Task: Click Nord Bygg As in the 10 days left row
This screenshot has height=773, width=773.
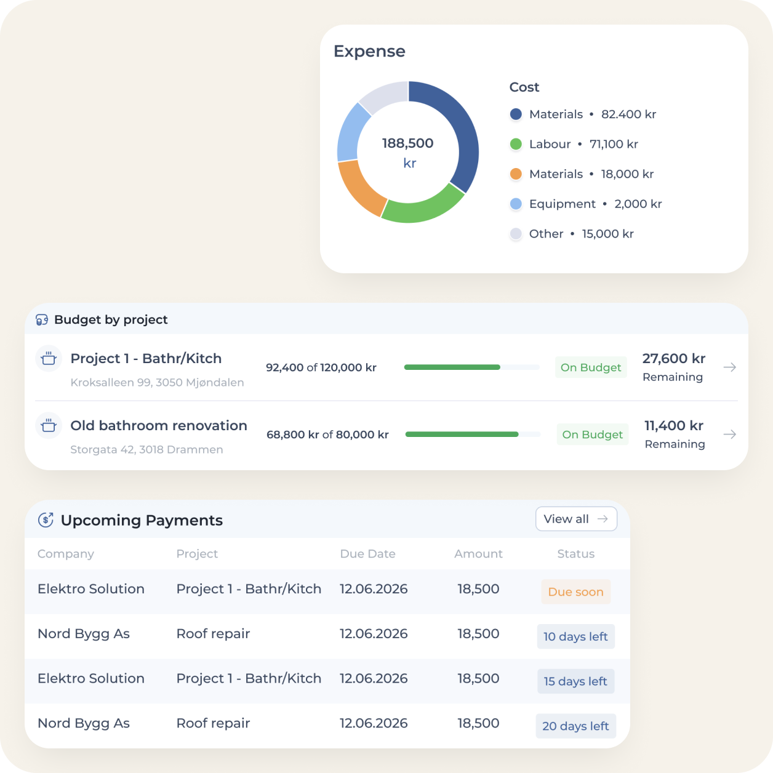Action: pos(84,635)
